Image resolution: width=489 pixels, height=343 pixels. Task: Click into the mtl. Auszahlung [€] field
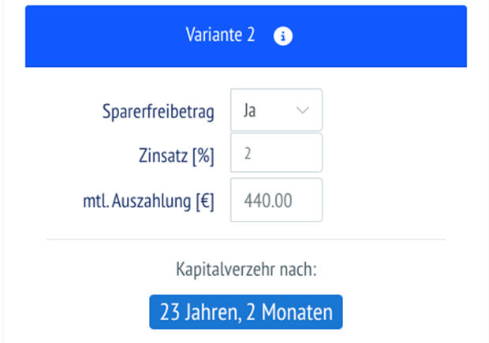[x=276, y=200]
